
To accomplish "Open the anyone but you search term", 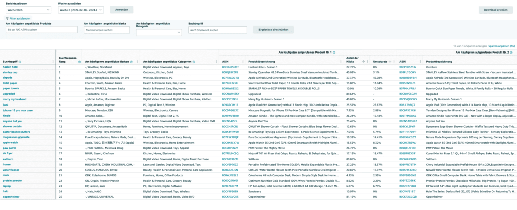I will pyautogui.click(x=12, y=121).
